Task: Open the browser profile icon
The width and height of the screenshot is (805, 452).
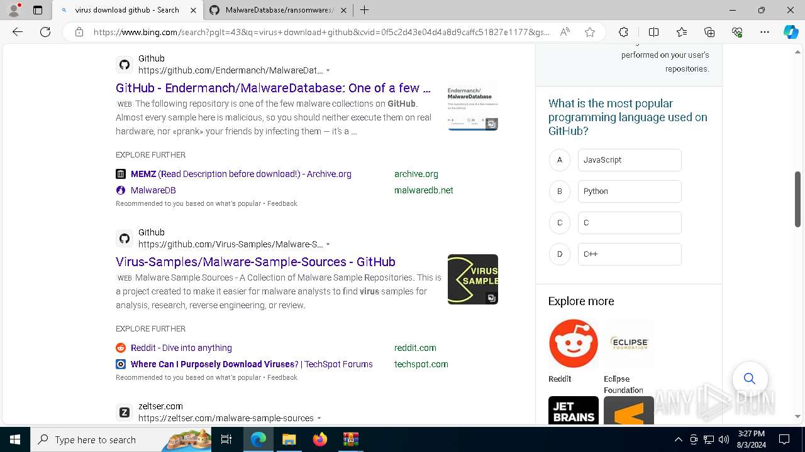Action: coord(14,10)
